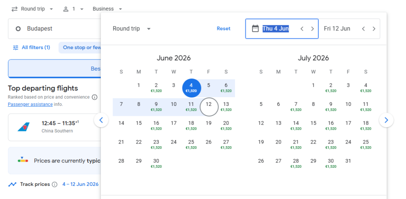The width and height of the screenshot is (406, 199).
Task: Click the Track prices trend icon
Action: (12, 184)
